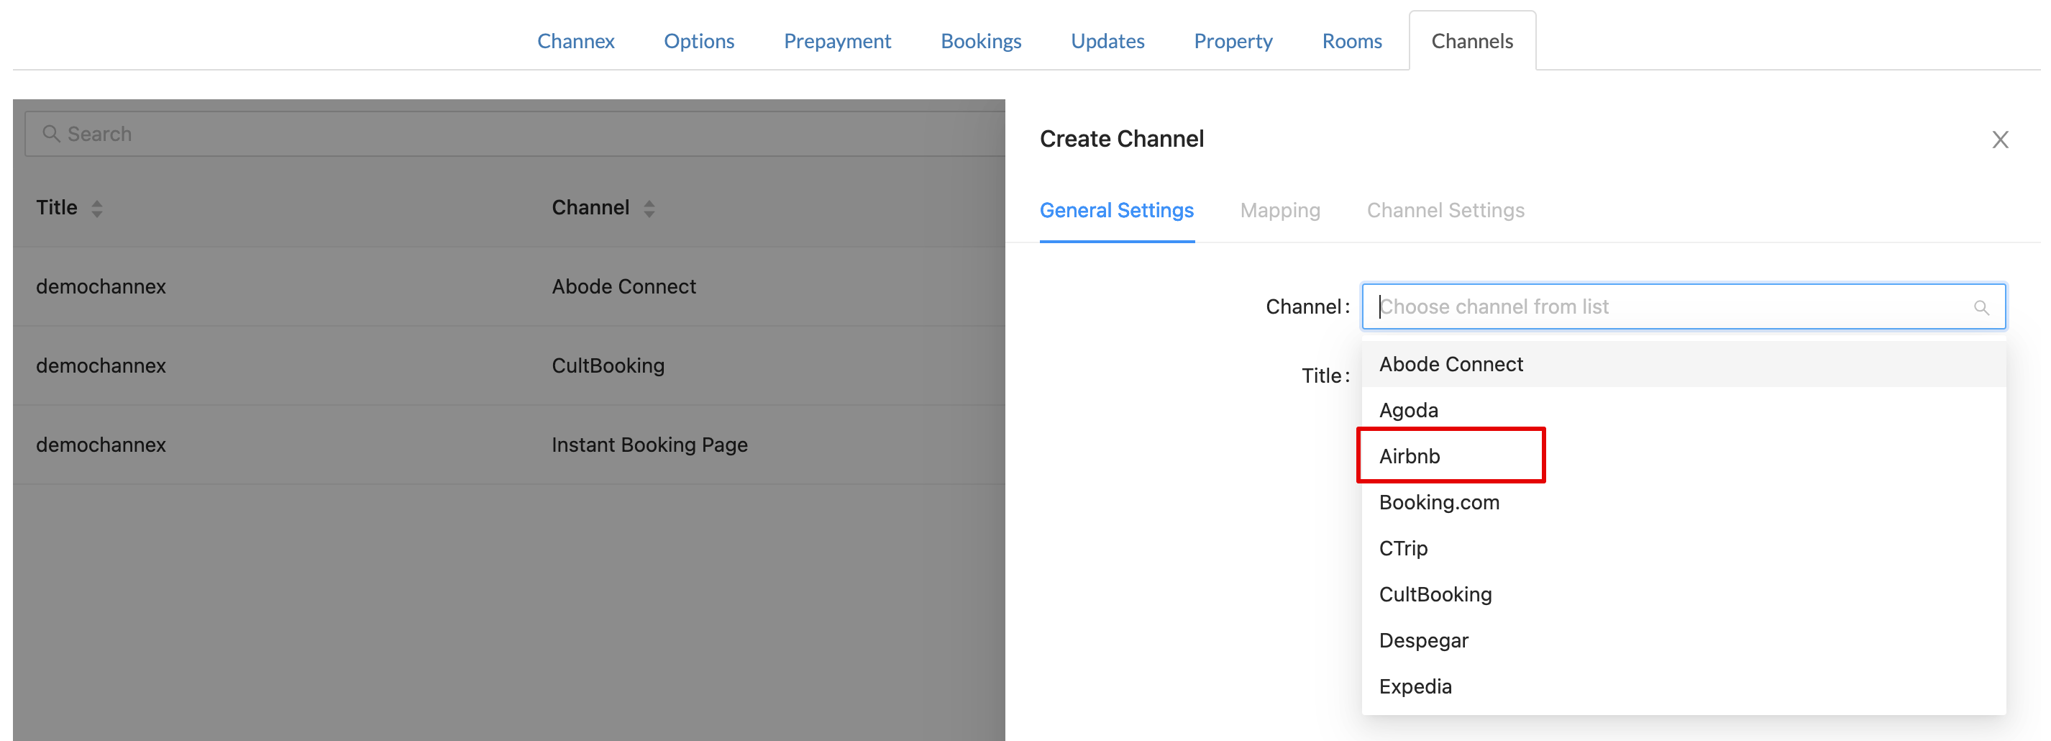Switch to the Prepayment tab

pyautogui.click(x=837, y=40)
